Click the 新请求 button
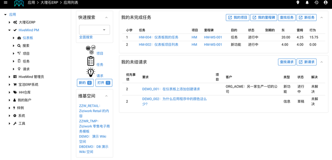The height and width of the screenshot is (160, 332). coord(306,62)
